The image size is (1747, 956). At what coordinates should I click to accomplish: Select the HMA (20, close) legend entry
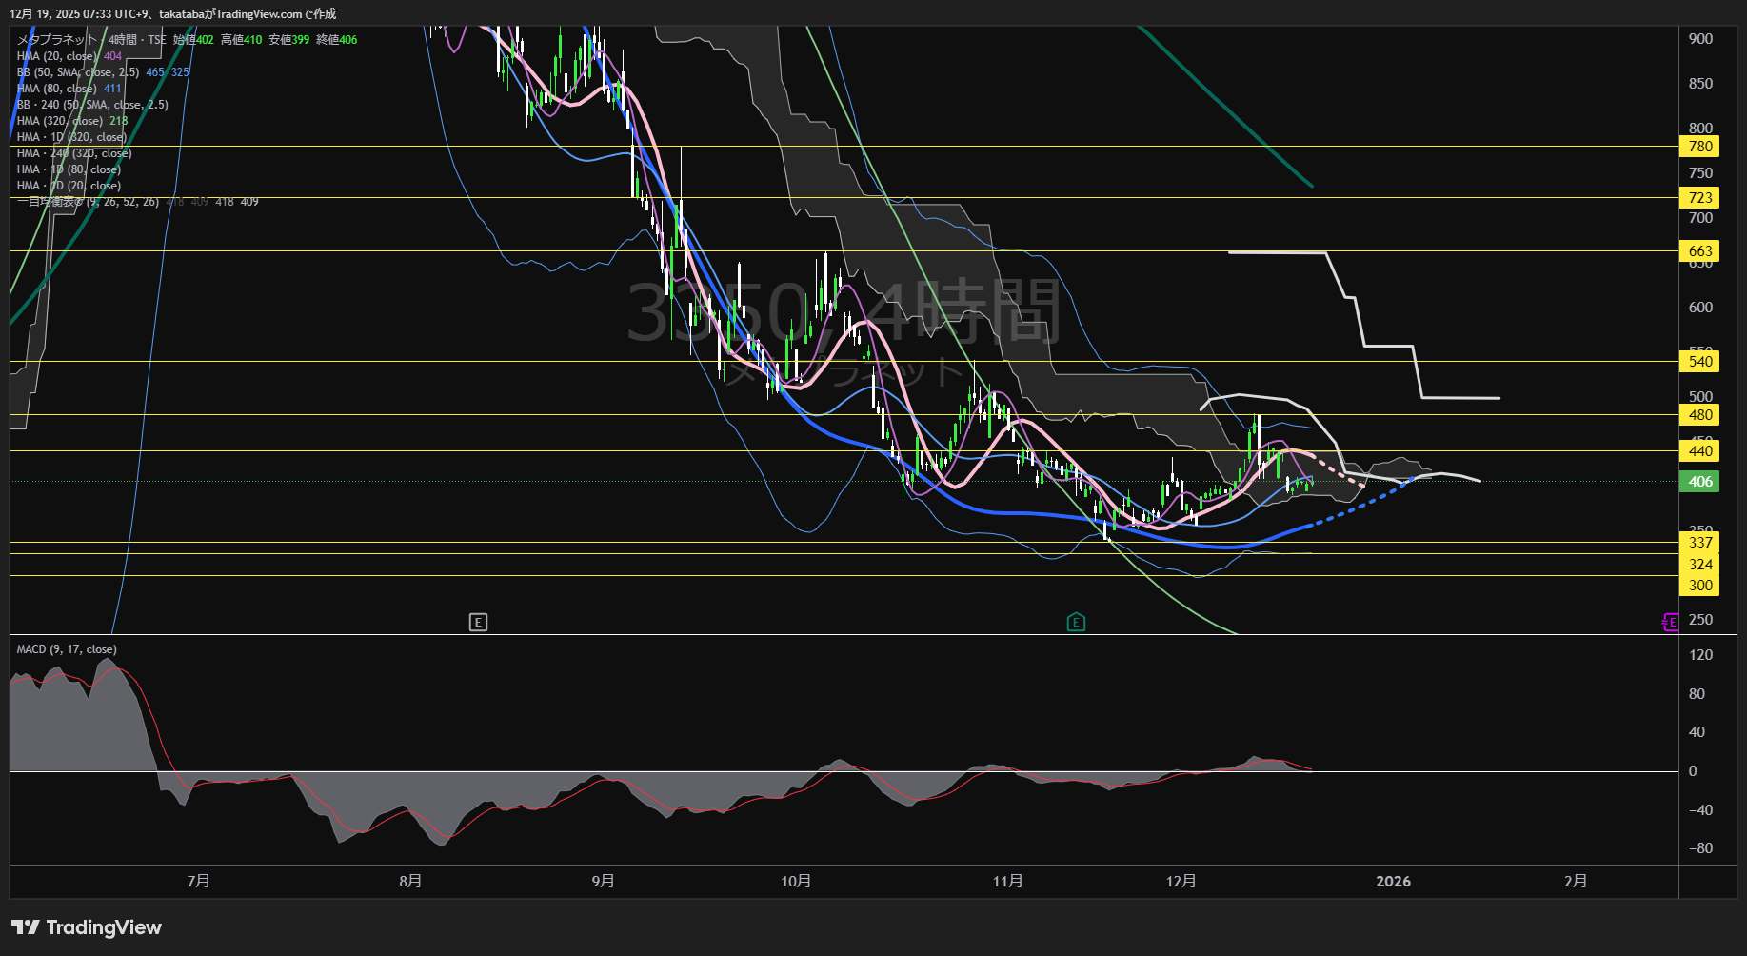(x=57, y=56)
